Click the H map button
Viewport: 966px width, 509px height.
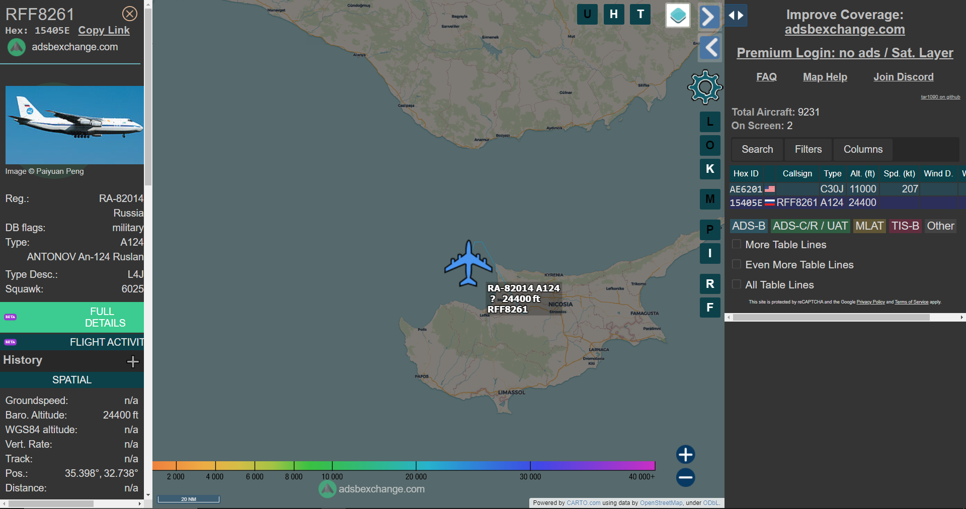614,14
